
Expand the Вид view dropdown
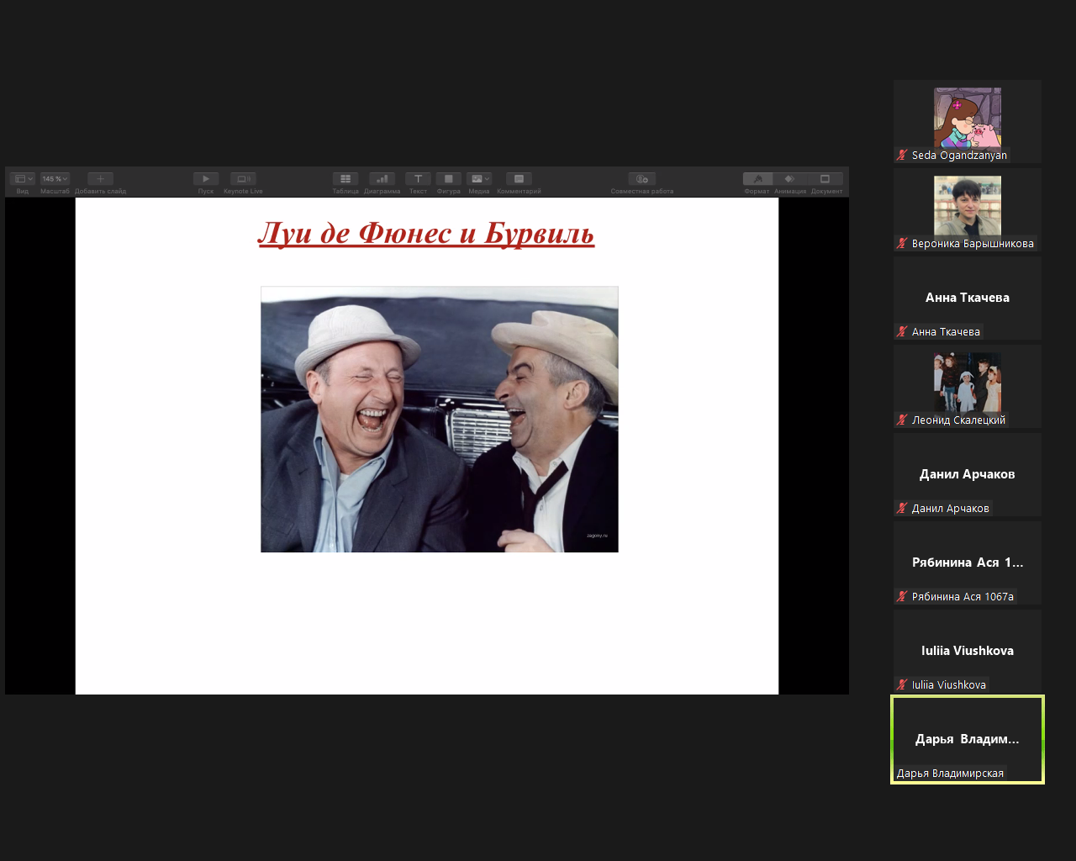(23, 179)
